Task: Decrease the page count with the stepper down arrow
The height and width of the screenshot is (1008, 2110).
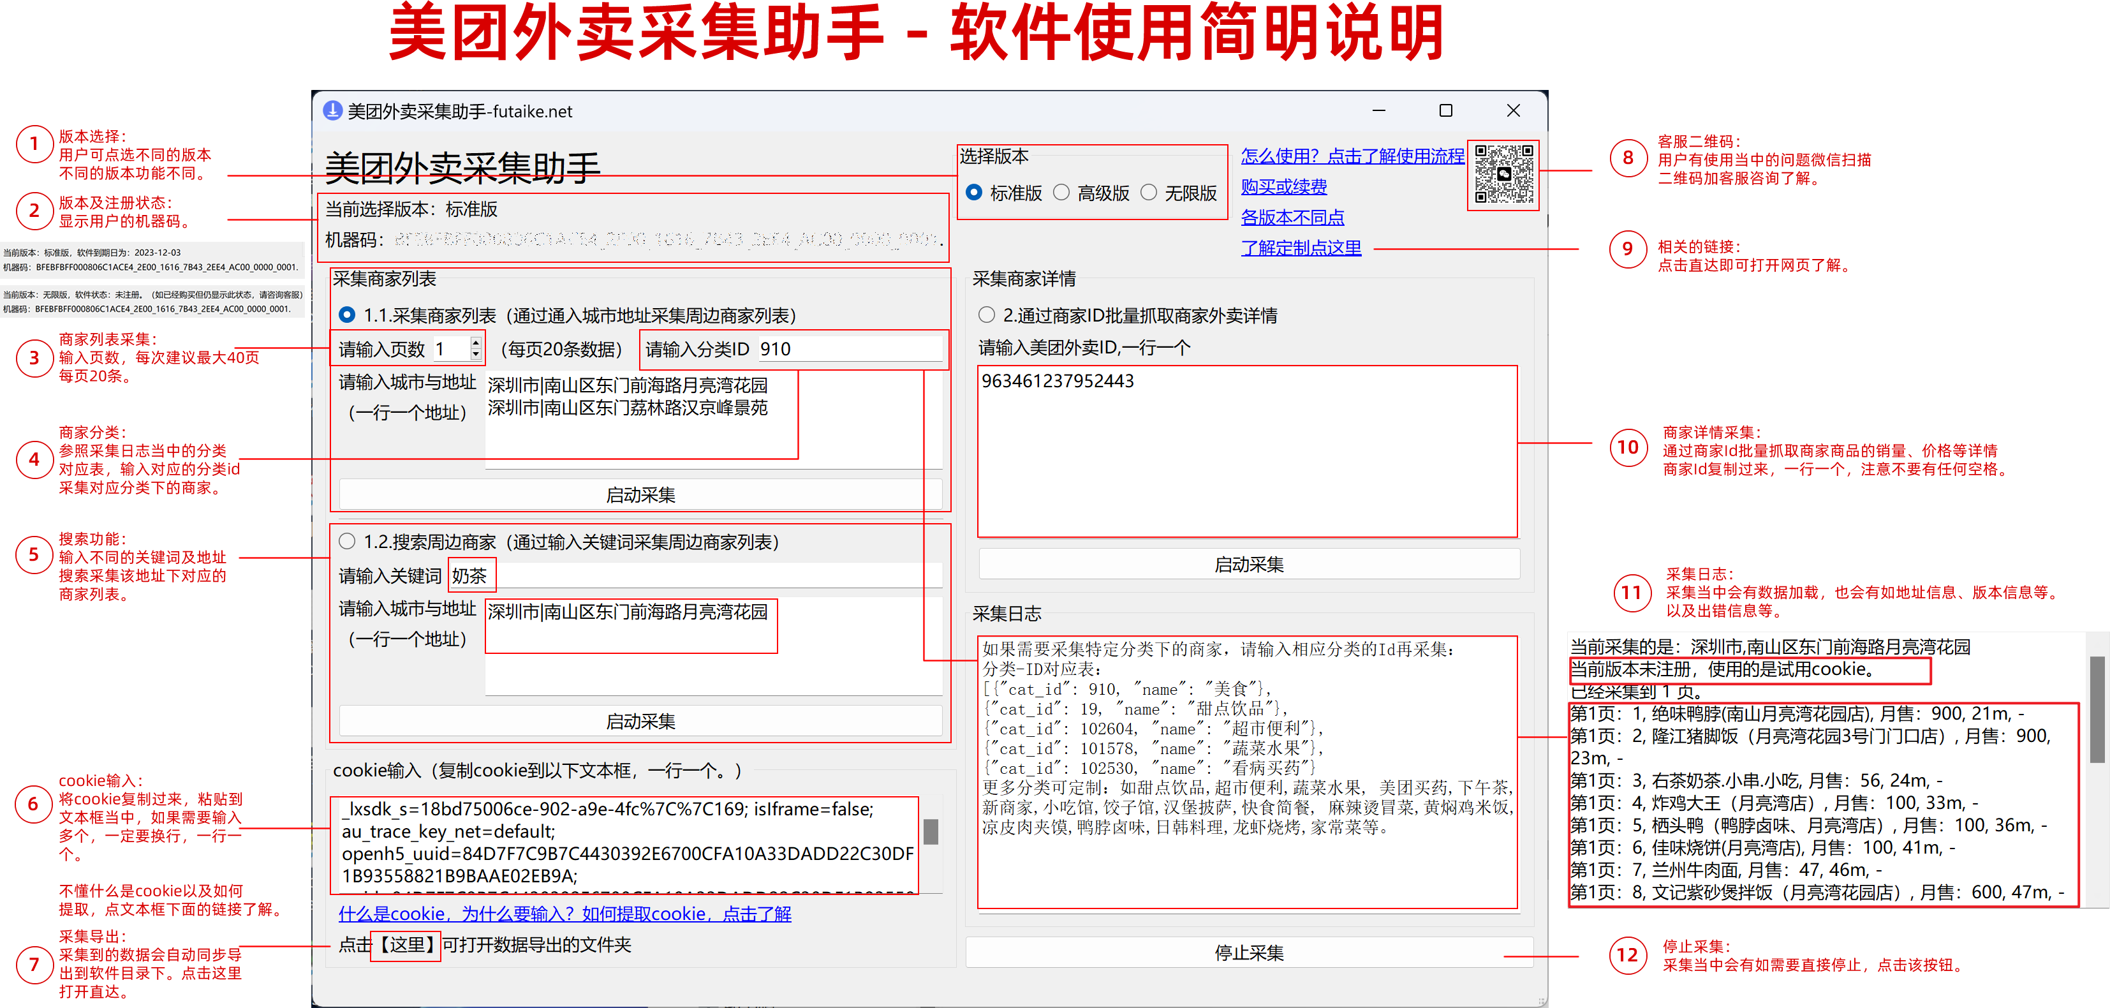Action: click(x=475, y=354)
